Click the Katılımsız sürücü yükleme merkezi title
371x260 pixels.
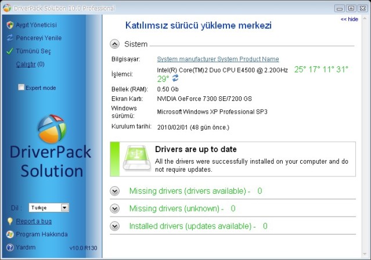coord(199,26)
